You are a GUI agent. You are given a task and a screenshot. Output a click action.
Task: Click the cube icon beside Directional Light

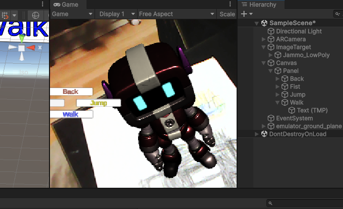coord(271,31)
